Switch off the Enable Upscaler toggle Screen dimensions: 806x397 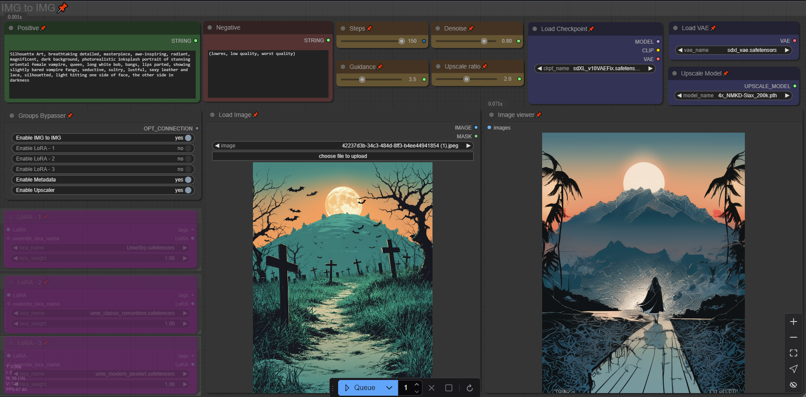[x=188, y=190]
